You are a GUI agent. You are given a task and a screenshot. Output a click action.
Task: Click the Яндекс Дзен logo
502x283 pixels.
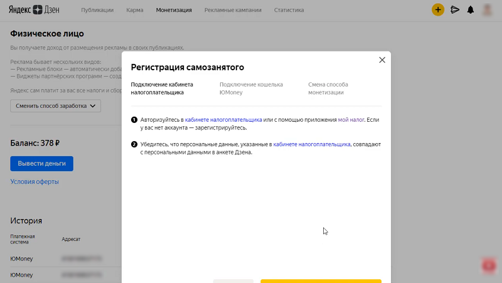(34, 9)
